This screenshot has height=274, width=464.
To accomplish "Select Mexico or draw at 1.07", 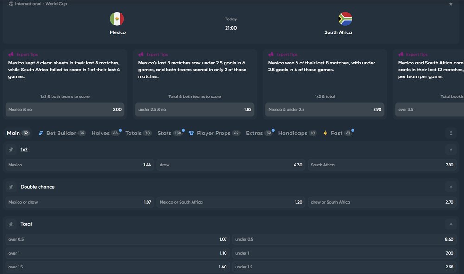I will [80, 202].
